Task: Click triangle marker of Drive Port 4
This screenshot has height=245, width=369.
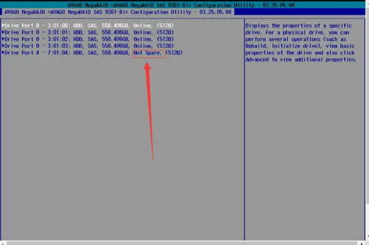Action: tap(3, 52)
